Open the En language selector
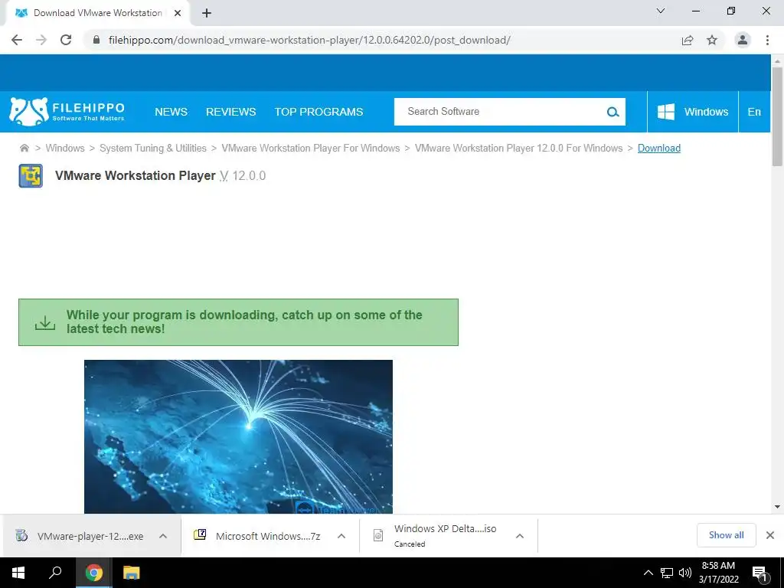 pos(754,112)
